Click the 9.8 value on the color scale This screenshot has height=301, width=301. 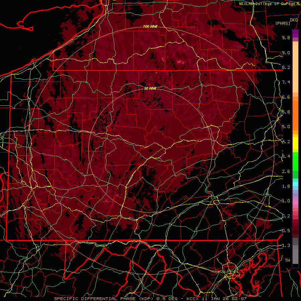(286, 37)
